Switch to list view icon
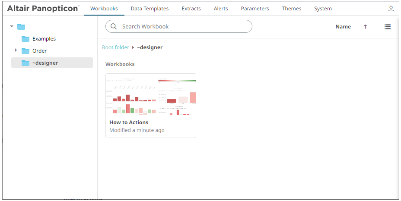This screenshot has height=201, width=401. [388, 27]
